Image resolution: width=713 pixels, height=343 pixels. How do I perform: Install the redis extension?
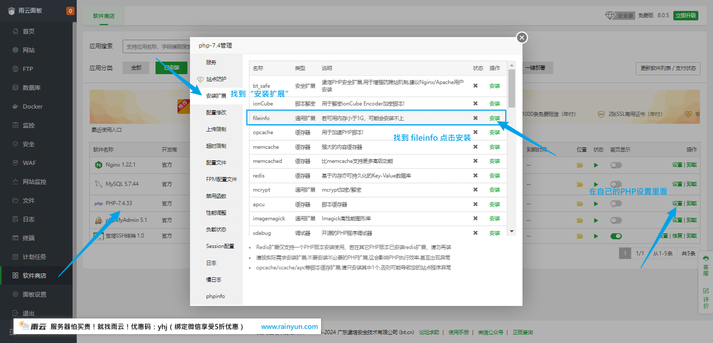[495, 176]
